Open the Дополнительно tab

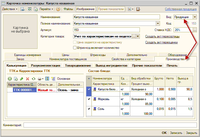click(x=137, y=55)
